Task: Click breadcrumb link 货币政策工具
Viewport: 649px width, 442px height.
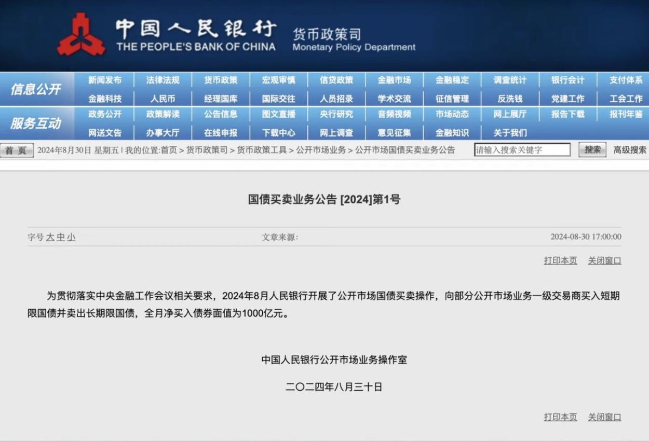Action: pos(262,150)
